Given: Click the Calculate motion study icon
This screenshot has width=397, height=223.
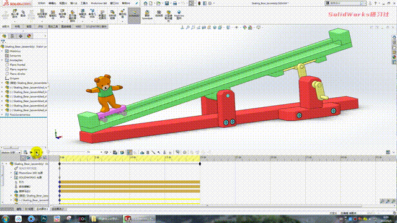Looking at the screenshot, I should [x=25, y=152].
